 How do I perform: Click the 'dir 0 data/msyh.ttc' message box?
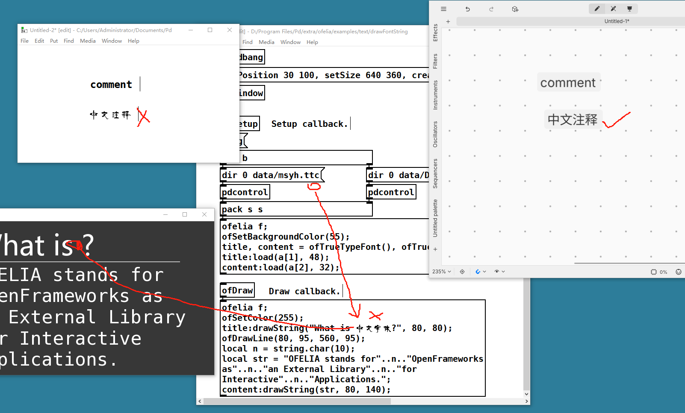point(272,175)
